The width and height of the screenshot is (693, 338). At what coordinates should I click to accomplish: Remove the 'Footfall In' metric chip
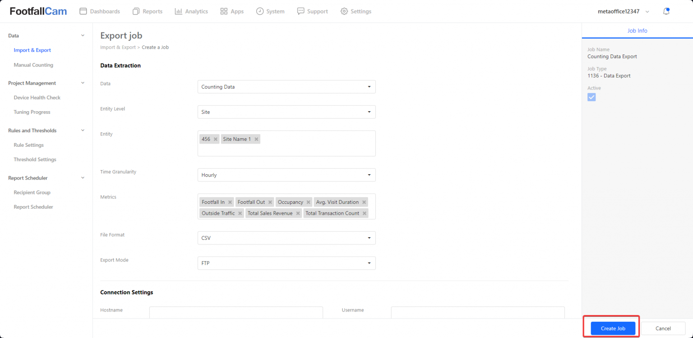pyautogui.click(x=230, y=202)
